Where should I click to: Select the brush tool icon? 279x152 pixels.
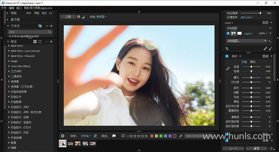coord(270,49)
